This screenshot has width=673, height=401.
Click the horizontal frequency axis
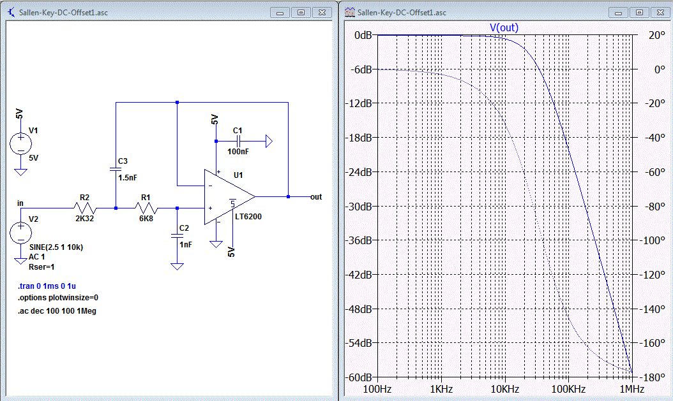click(x=504, y=388)
